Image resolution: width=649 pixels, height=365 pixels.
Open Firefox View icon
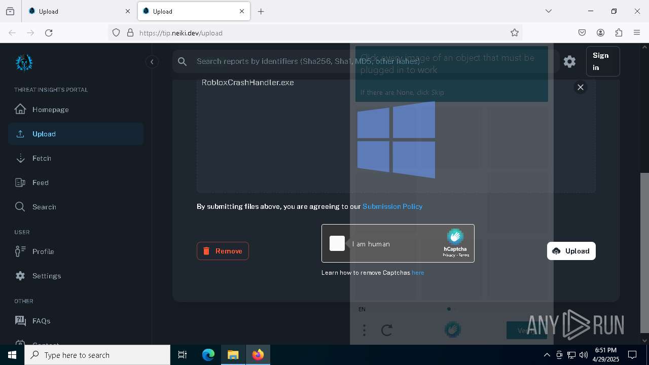pyautogui.click(x=10, y=11)
